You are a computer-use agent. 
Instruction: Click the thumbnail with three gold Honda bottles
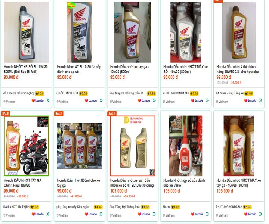80,146
